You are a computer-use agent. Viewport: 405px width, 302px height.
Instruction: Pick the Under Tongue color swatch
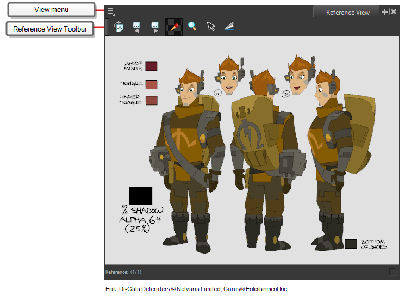coord(151,101)
